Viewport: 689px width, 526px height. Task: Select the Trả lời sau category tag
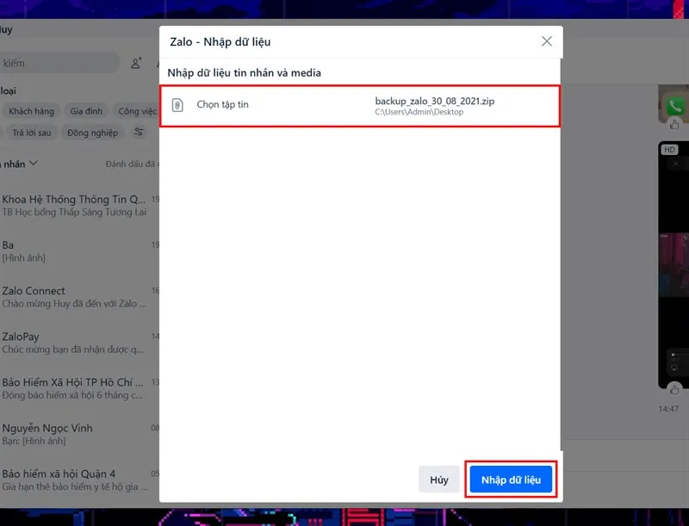(x=31, y=133)
